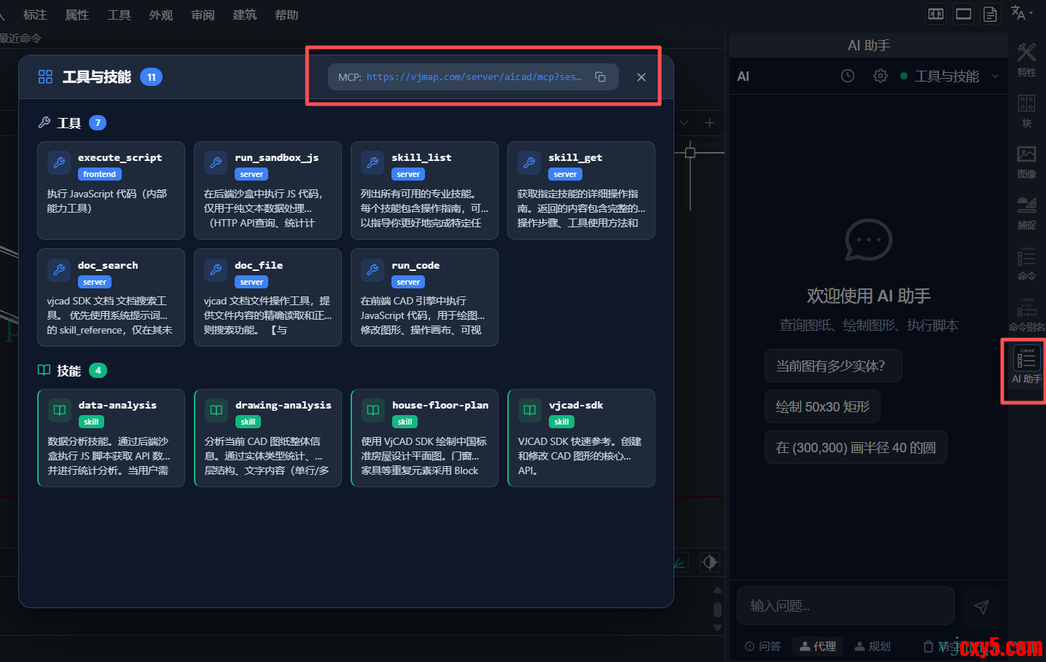Viewport: 1046px width, 662px height.
Task: Open the 建筑 menu
Action: point(244,15)
